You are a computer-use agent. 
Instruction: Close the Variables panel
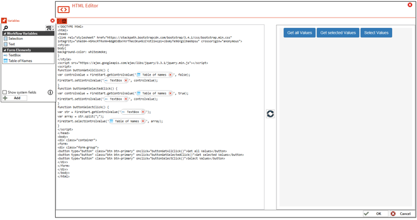52,21
